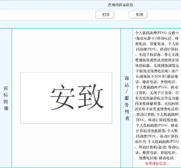Click the 安致 trademark image
181x168 pixels.
click(x=66, y=98)
